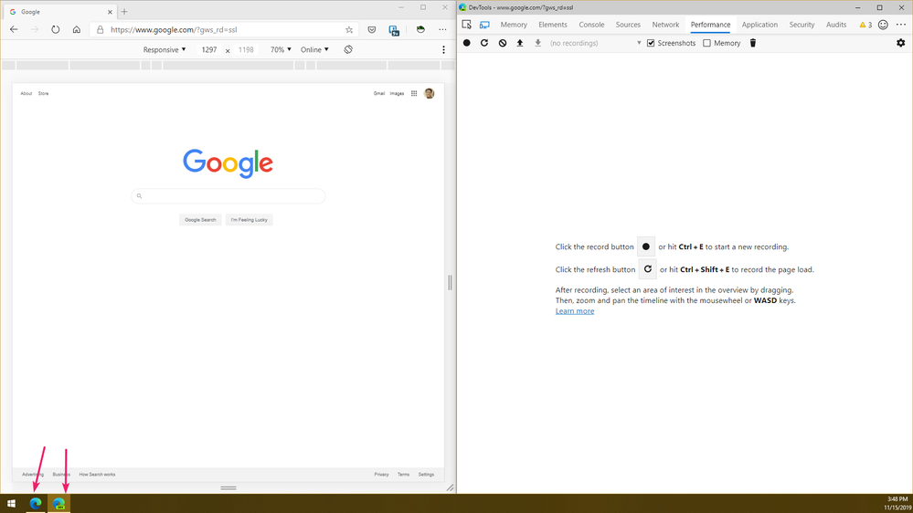Click the translate extension icon in browser toolbar
Image resolution: width=913 pixels, height=513 pixels.
pos(394,30)
